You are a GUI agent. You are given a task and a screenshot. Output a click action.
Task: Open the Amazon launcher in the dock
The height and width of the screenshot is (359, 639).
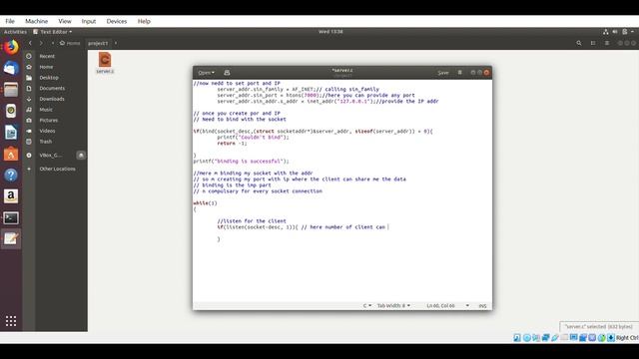pos(11,196)
